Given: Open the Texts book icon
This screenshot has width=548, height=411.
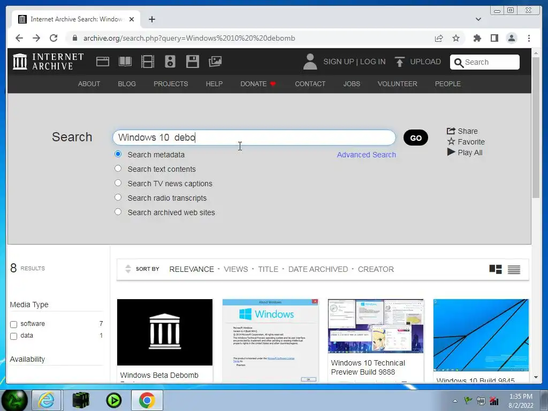Looking at the screenshot, I should click(125, 62).
